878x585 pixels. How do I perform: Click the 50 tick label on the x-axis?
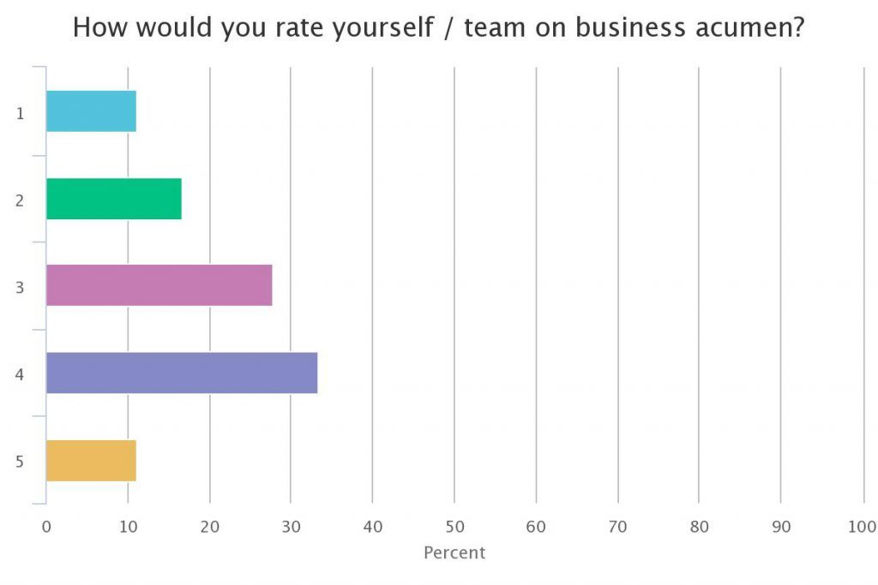click(x=454, y=527)
